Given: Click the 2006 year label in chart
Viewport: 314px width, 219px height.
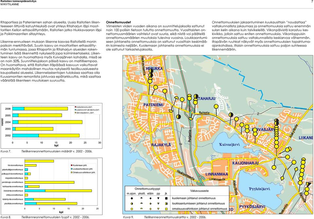Looking at the screenshot, I should pyautogui.click(x=8, y=109).
